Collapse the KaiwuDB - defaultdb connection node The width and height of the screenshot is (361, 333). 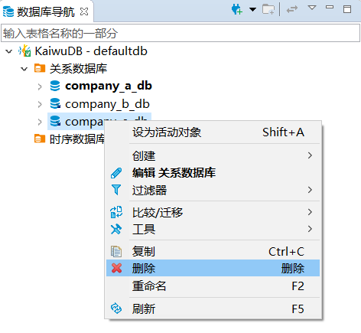click(9, 51)
